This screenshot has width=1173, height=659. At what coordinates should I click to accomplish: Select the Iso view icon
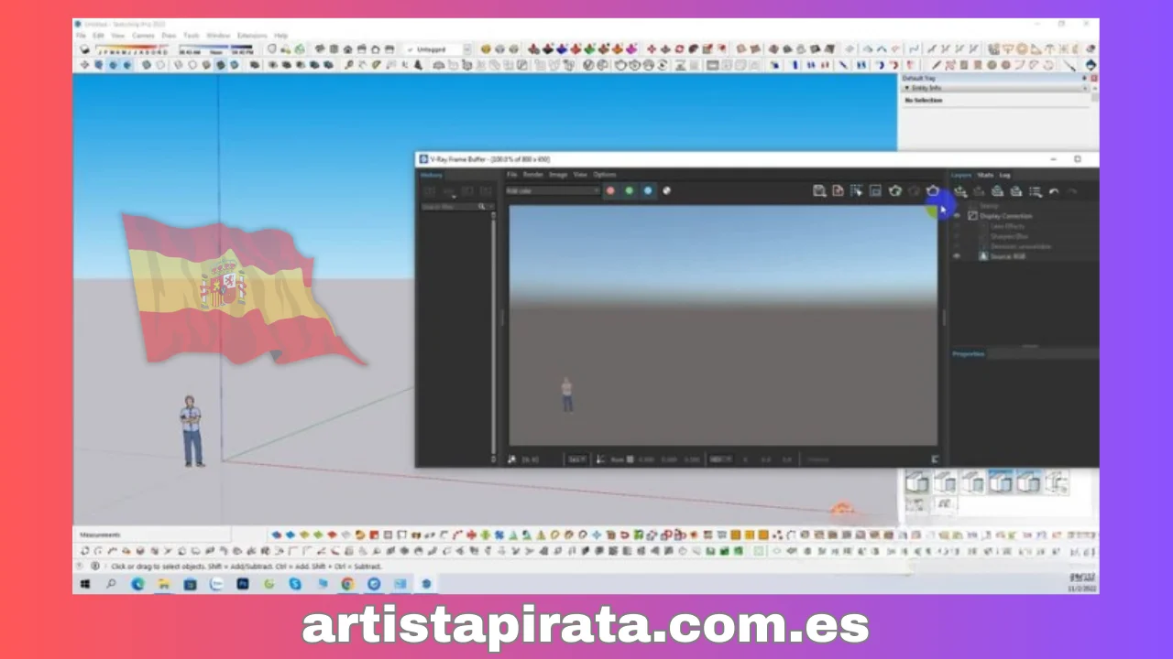[x=319, y=49]
